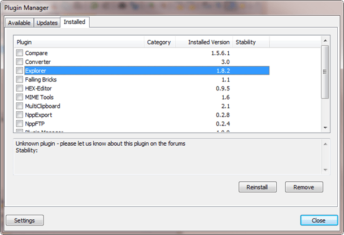The width and height of the screenshot is (344, 235).
Task: Select the Falling Bricks row
Action: 143,80
